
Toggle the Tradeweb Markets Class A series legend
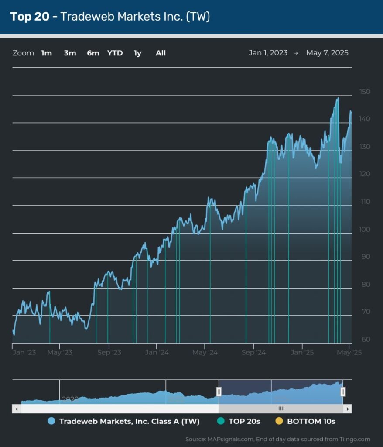(x=124, y=421)
